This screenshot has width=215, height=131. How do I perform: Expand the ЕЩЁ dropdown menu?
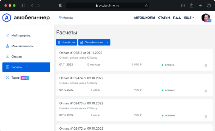click(189, 18)
